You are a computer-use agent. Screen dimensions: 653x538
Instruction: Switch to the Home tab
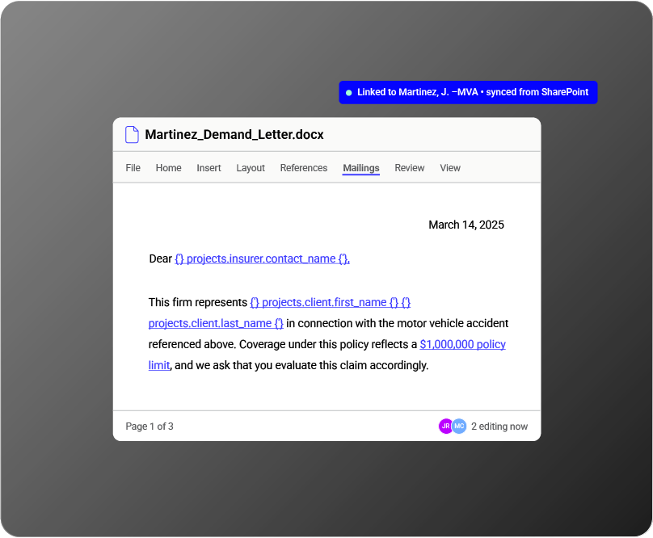(169, 168)
